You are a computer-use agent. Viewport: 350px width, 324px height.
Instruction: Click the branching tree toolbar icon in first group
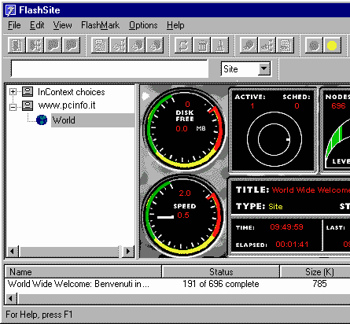(x=35, y=46)
